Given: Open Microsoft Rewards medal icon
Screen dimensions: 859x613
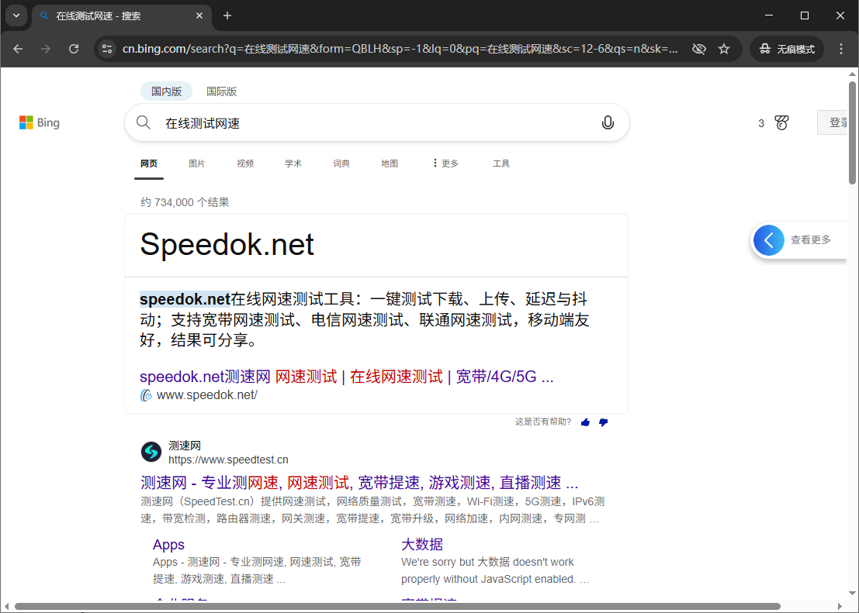Looking at the screenshot, I should (x=781, y=122).
